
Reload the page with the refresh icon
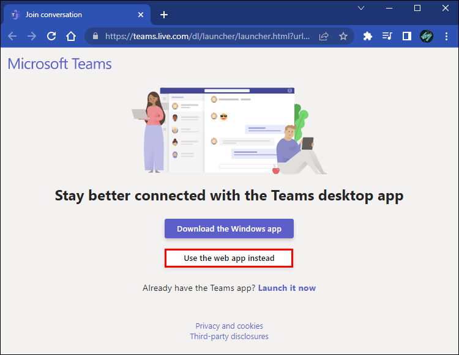pyautogui.click(x=51, y=36)
